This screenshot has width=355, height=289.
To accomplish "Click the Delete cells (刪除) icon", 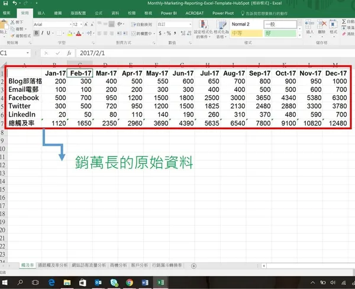I will (322, 24).
